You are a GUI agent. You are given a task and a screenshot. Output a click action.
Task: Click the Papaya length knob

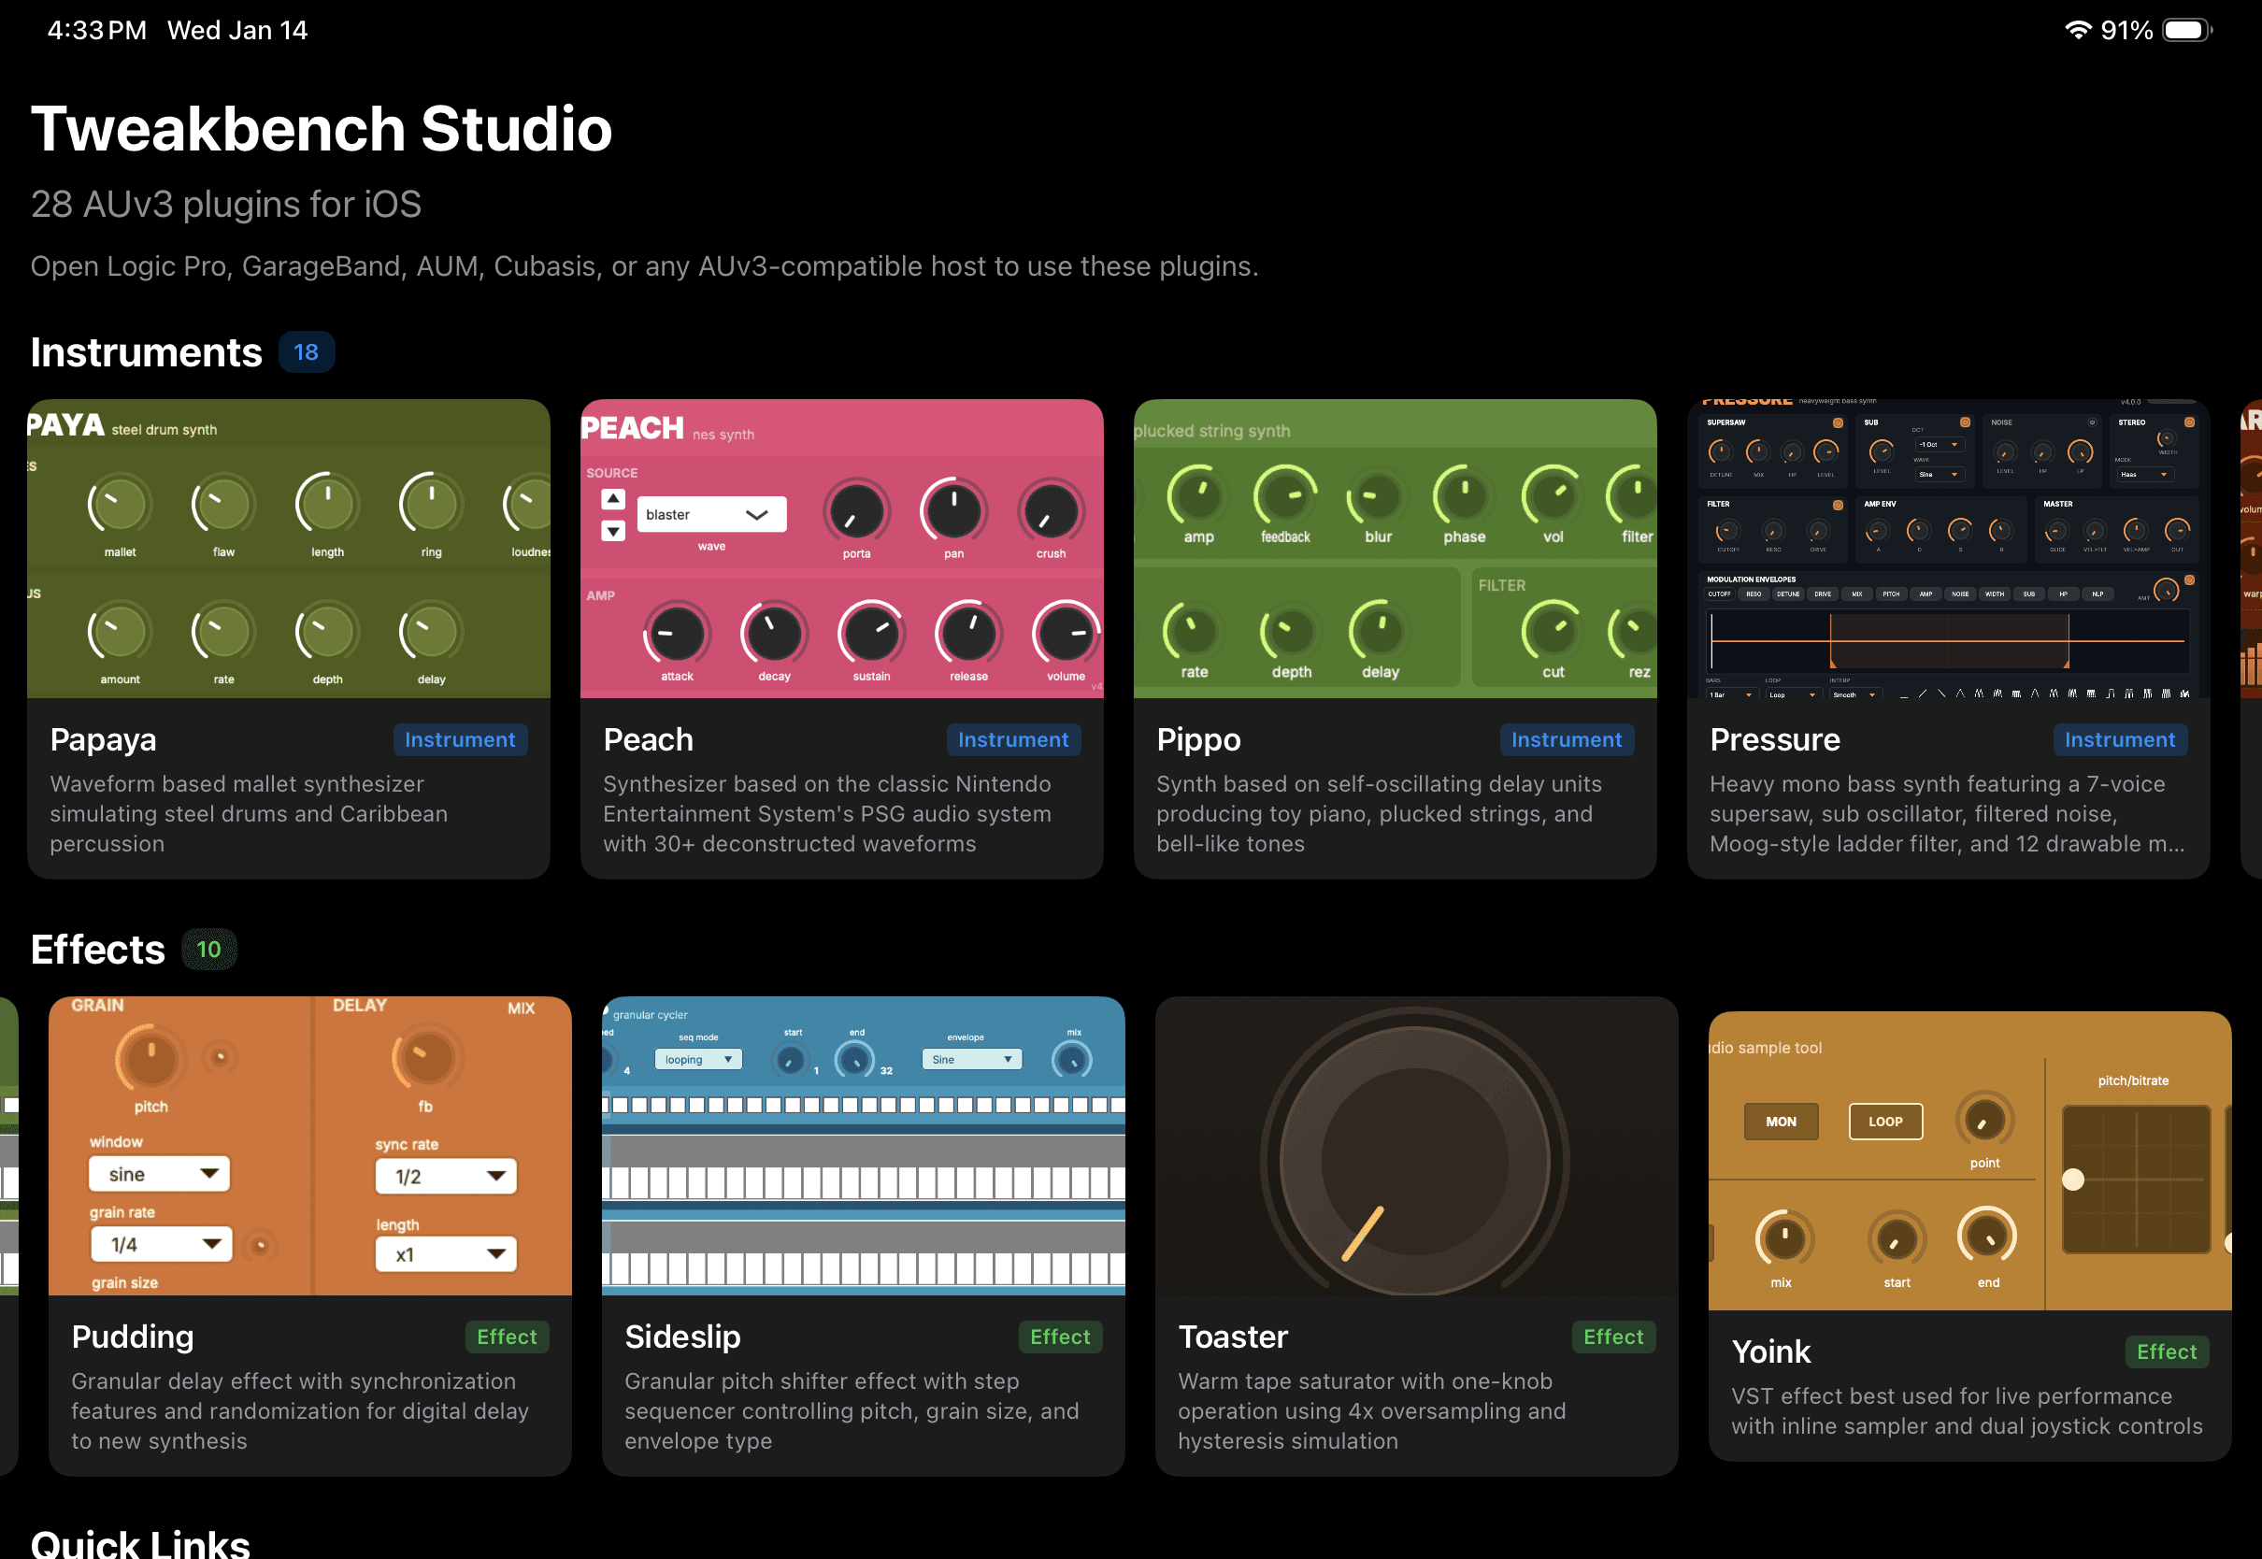[x=327, y=504]
